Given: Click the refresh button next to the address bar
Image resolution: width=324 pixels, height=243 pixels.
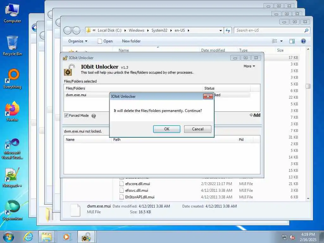Looking at the screenshot, I should click(228, 30).
